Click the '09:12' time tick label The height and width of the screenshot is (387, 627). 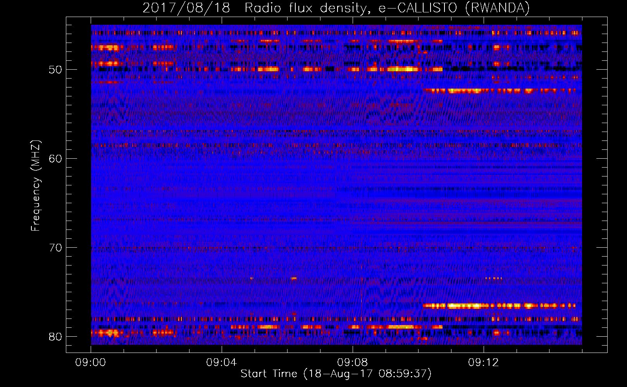pos(484,363)
